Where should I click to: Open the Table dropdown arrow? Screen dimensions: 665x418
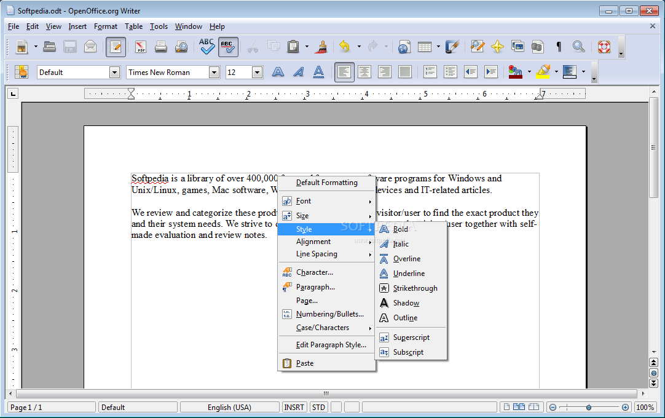pyautogui.click(x=438, y=47)
